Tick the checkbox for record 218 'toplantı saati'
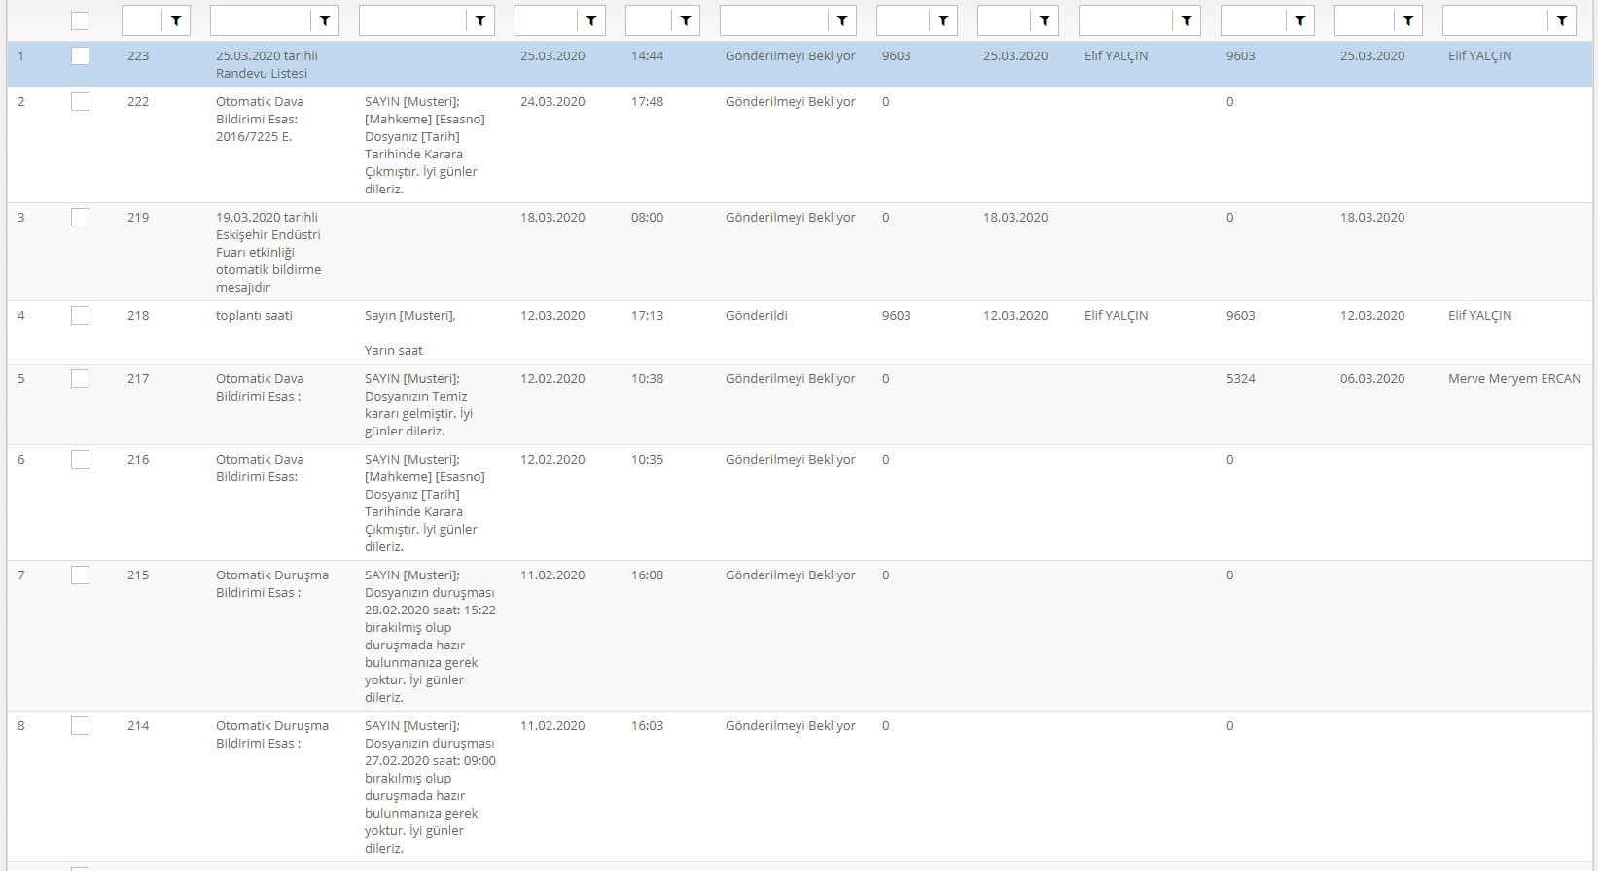The width and height of the screenshot is (1598, 871). pyautogui.click(x=81, y=316)
